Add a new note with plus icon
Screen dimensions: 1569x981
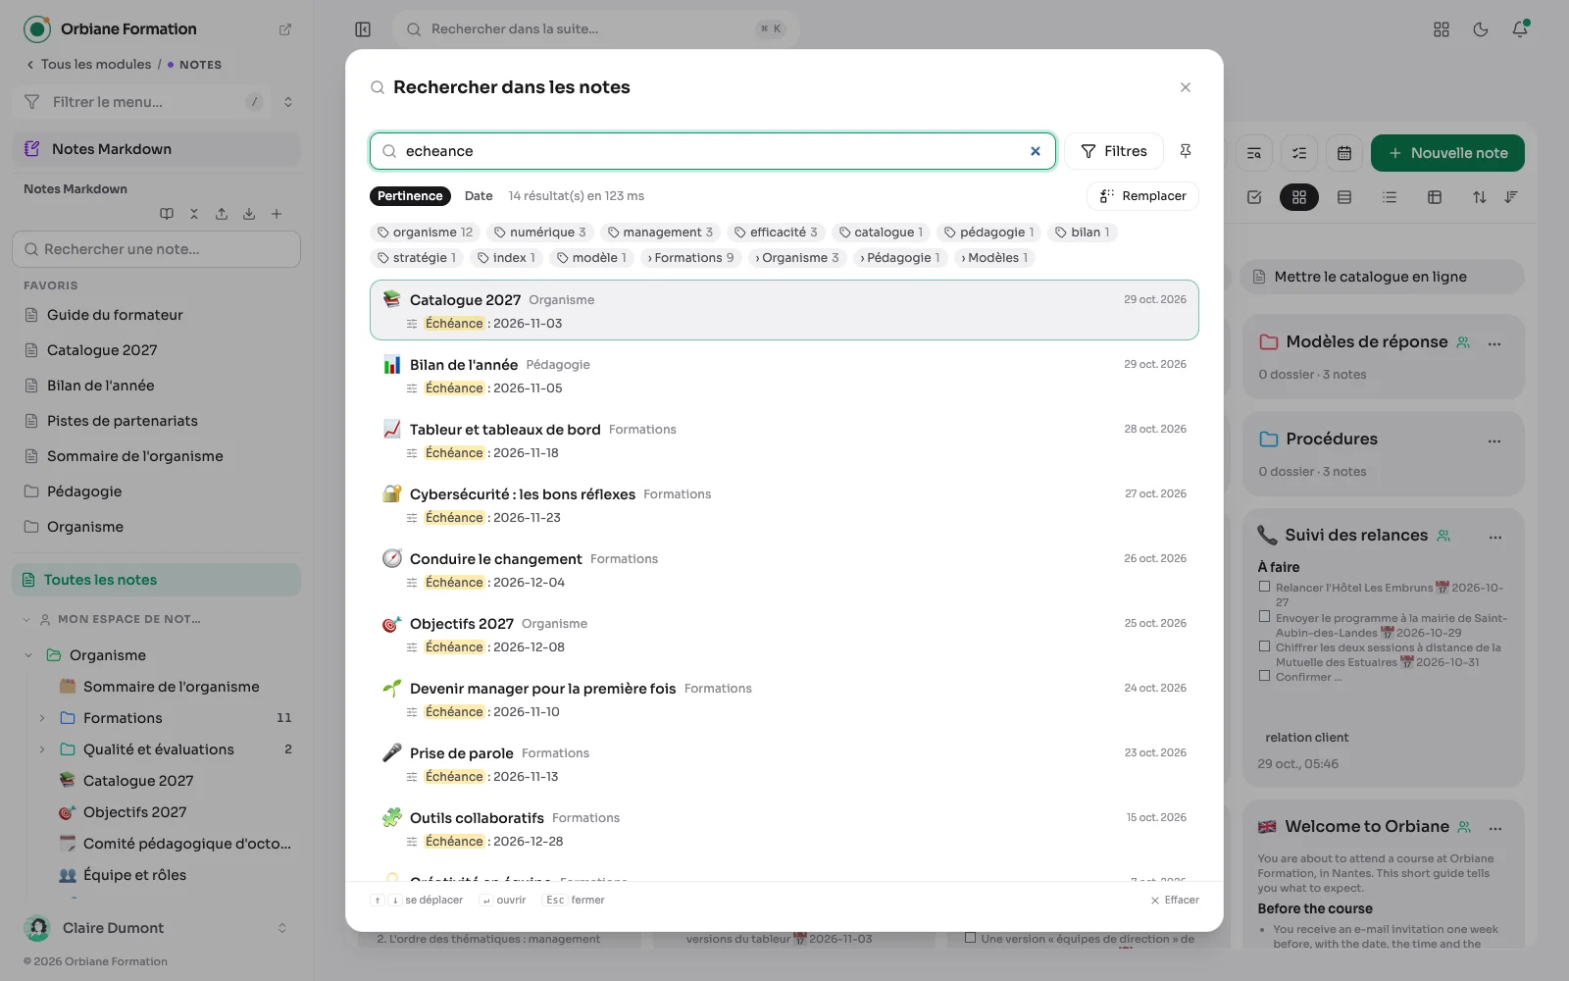point(277,214)
